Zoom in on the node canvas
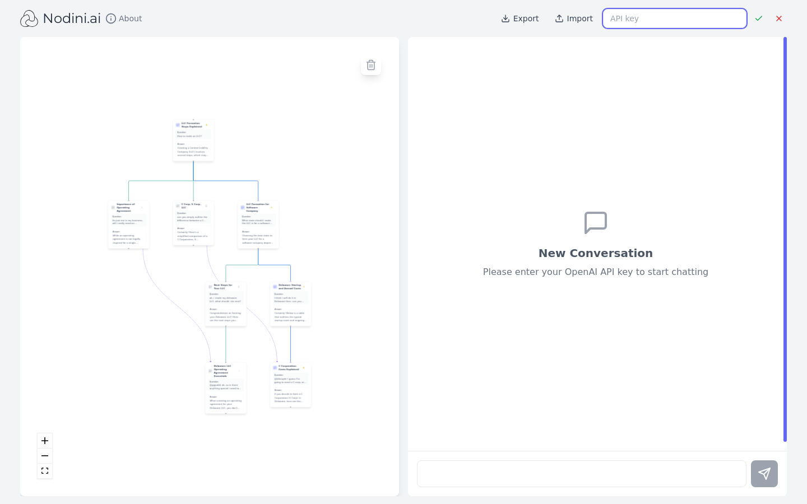This screenshot has height=504, width=807. [45, 441]
